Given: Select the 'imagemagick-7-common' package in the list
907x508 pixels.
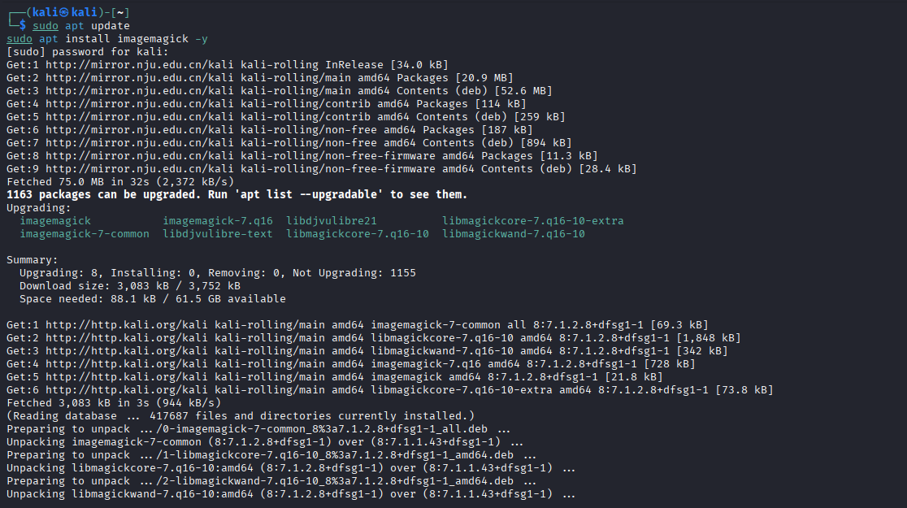Looking at the screenshot, I should (x=85, y=234).
